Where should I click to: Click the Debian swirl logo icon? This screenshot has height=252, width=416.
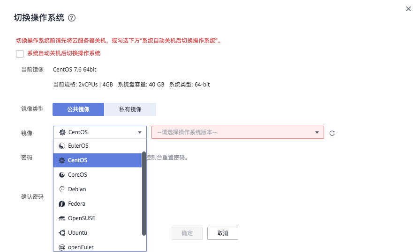[x=62, y=189]
